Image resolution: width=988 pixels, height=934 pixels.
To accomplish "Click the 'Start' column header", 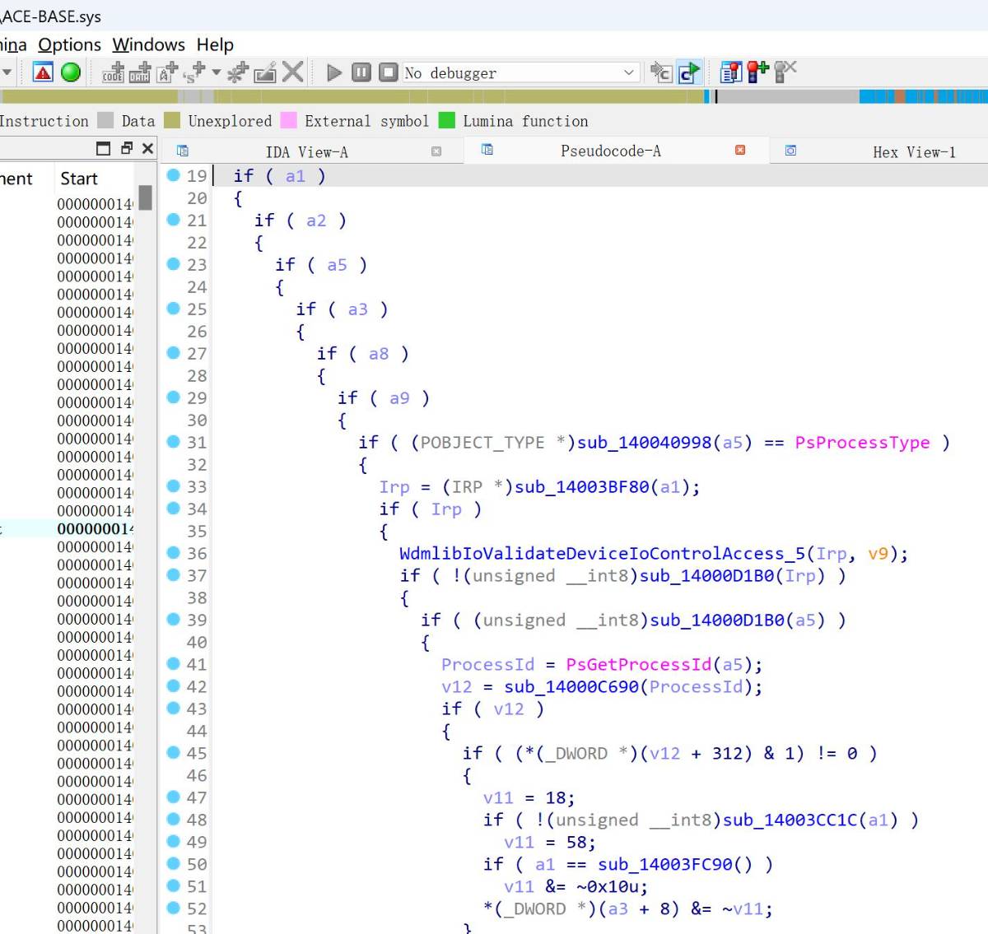I will pyautogui.click(x=78, y=179).
